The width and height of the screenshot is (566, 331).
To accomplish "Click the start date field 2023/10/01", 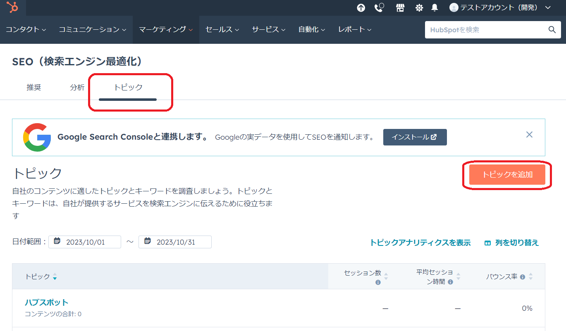I will tap(85, 242).
